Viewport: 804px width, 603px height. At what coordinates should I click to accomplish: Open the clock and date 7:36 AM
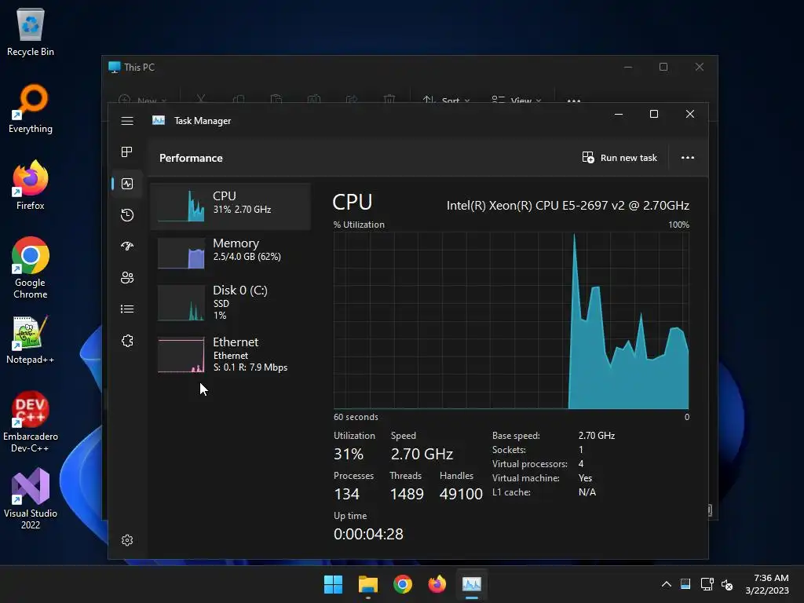[768, 584]
